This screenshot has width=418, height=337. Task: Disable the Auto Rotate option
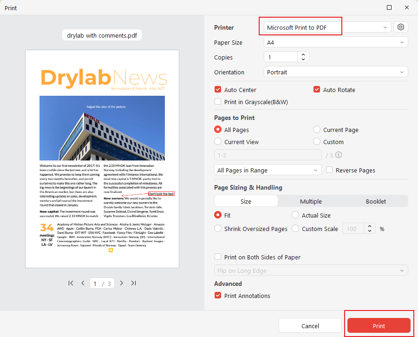coord(317,89)
